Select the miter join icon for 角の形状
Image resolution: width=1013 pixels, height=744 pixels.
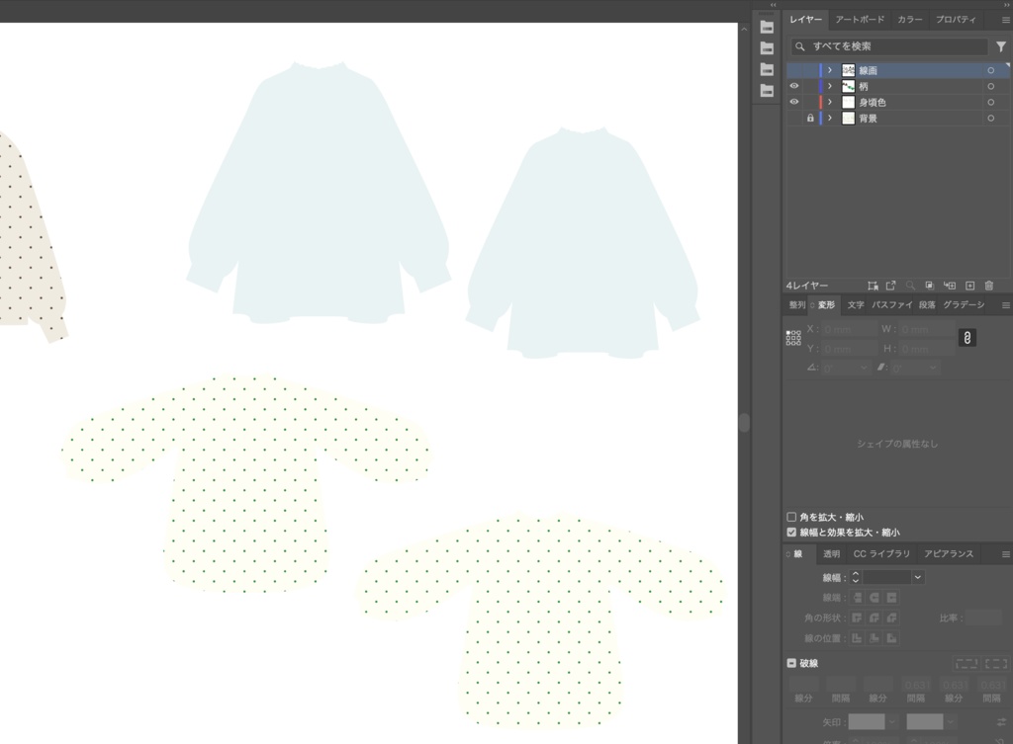coord(858,618)
